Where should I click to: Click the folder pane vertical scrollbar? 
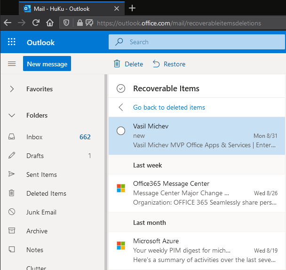(x=106, y=172)
